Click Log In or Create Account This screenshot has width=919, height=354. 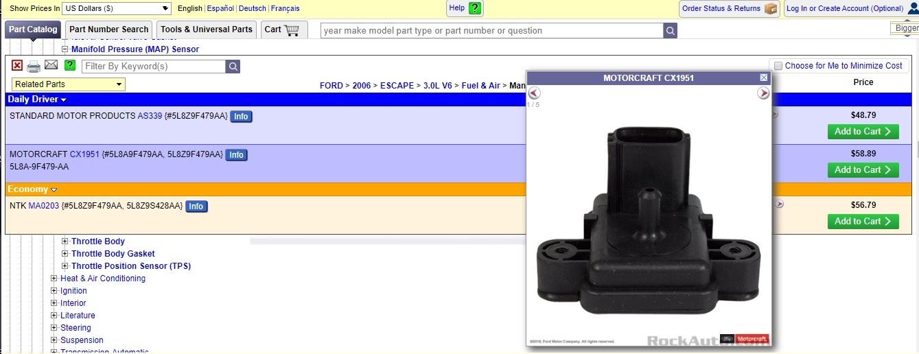[x=845, y=9]
